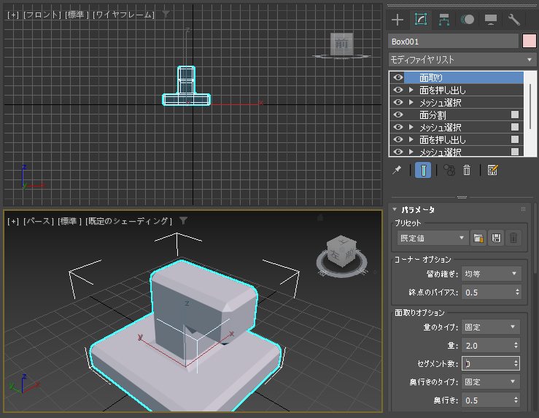
Task: Toggle visibility eye of 面取り modifier
Action: pyautogui.click(x=398, y=77)
